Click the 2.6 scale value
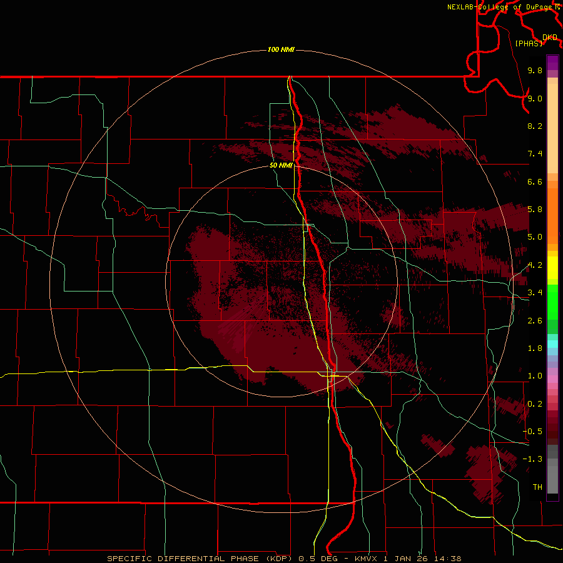 (535, 321)
